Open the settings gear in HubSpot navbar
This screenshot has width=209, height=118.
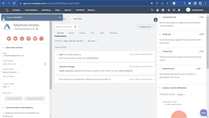pos(169,10)
